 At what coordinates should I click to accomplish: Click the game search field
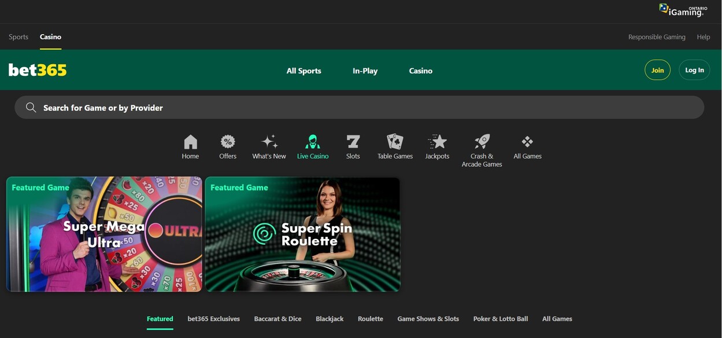tap(358, 108)
